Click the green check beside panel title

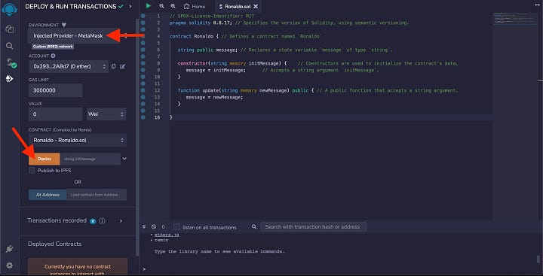pos(121,6)
